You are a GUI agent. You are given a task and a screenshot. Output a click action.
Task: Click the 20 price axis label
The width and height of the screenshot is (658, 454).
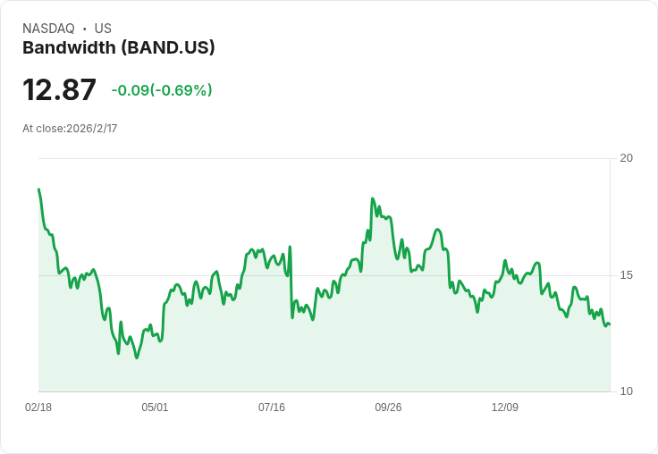pos(626,158)
